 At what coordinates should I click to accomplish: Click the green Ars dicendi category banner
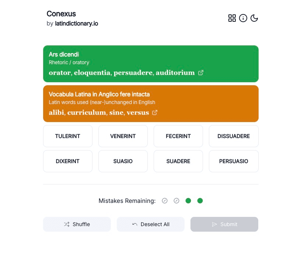tap(151, 59)
